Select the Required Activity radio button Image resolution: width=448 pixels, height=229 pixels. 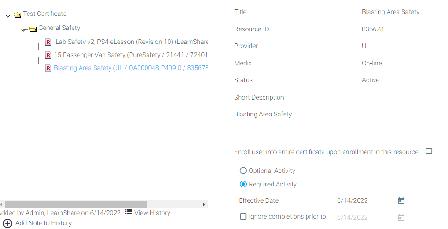point(243,184)
